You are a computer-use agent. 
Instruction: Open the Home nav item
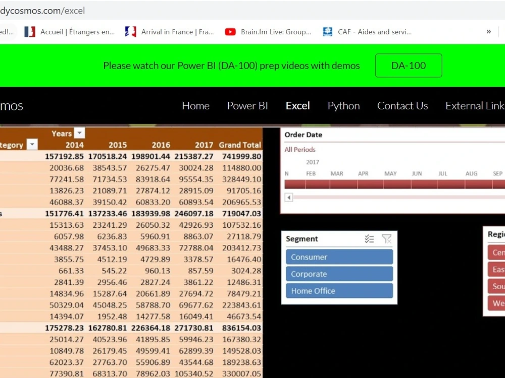pos(195,106)
